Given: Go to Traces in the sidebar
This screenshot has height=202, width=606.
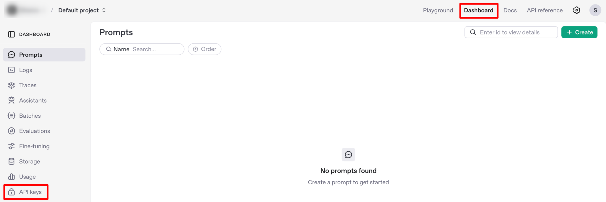Looking at the screenshot, I should (28, 85).
